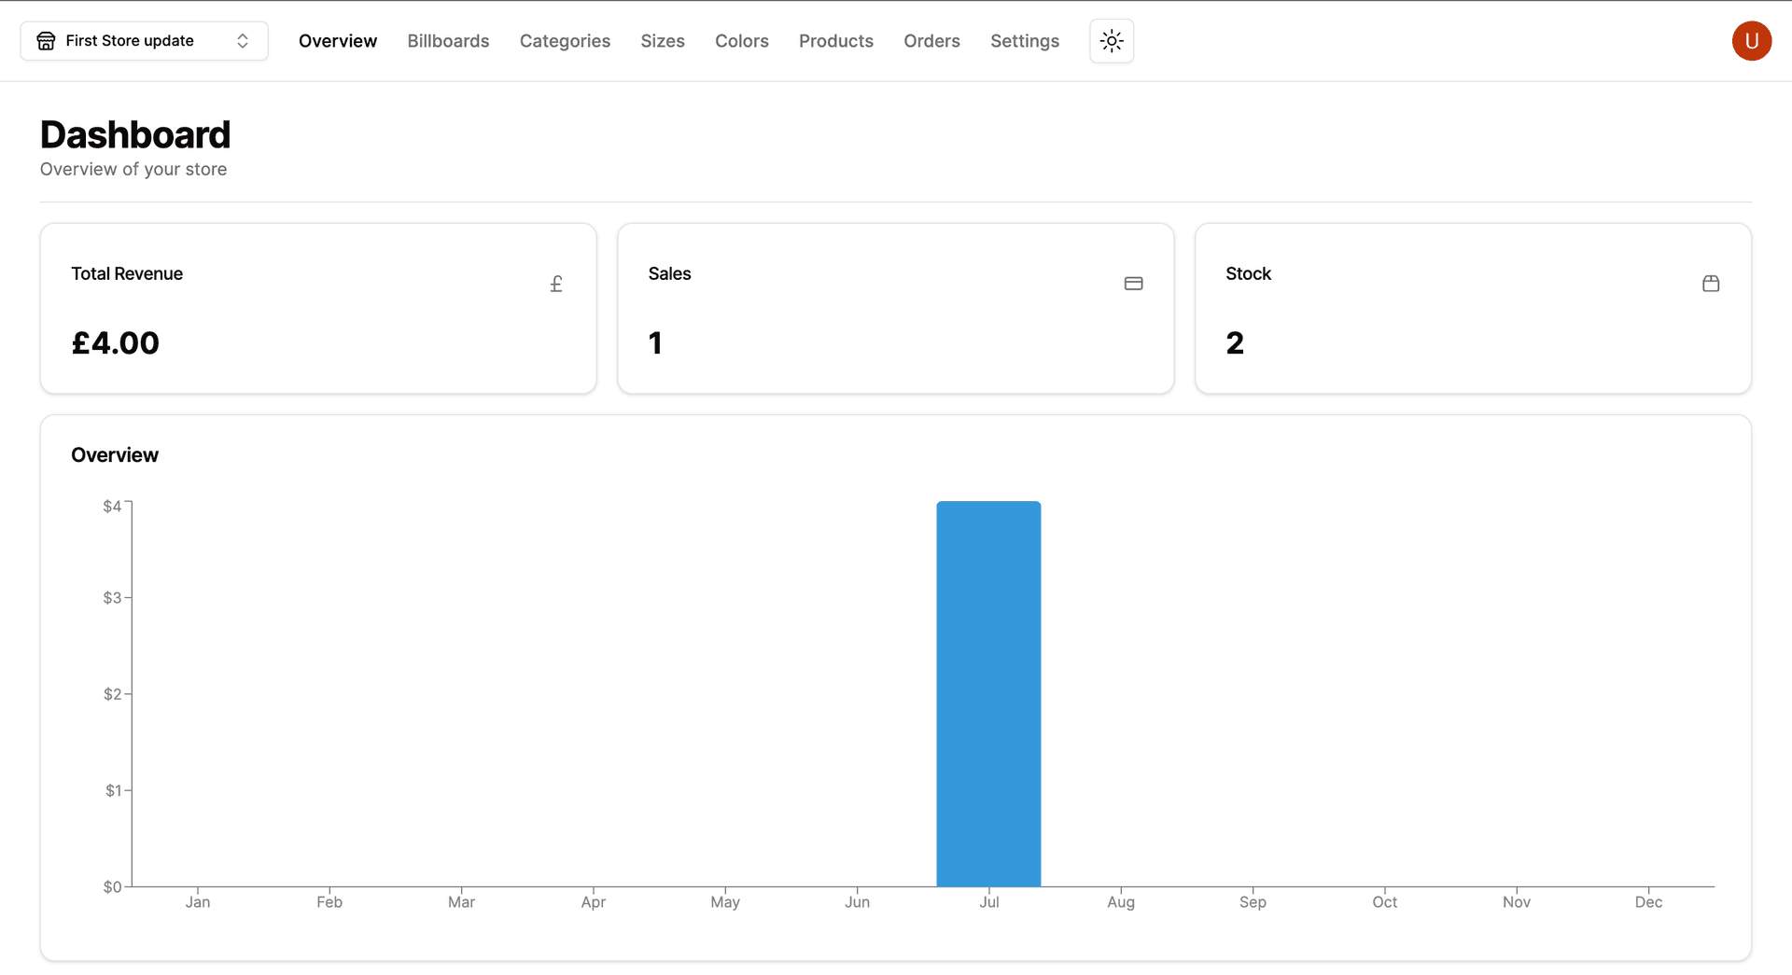The image size is (1792, 975).
Task: Click the package icon on Stock card
Action: (1711, 283)
